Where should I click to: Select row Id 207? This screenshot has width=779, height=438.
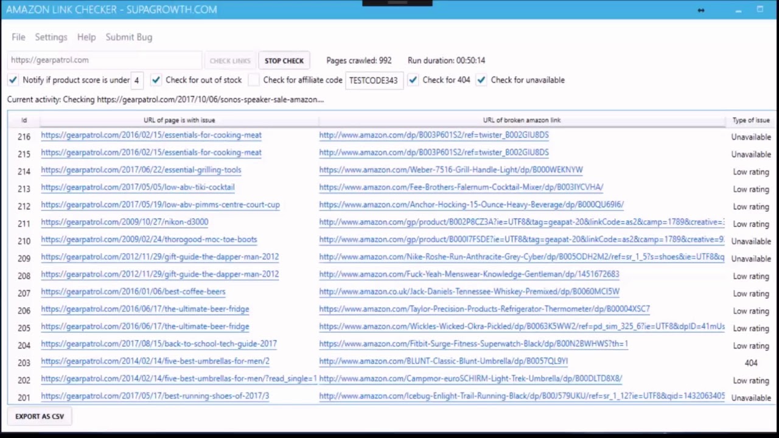(24, 294)
